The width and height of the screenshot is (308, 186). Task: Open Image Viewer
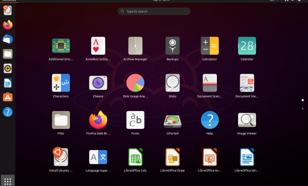247,120
